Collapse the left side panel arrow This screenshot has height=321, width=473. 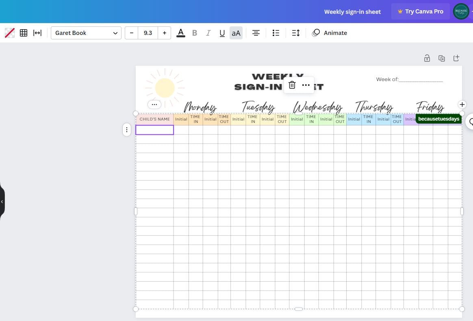(x=2, y=201)
